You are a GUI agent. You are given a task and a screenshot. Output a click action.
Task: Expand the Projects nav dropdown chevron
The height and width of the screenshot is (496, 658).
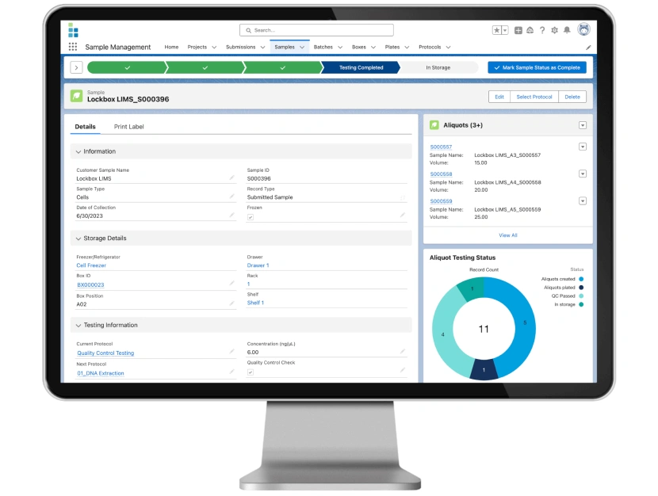click(214, 48)
